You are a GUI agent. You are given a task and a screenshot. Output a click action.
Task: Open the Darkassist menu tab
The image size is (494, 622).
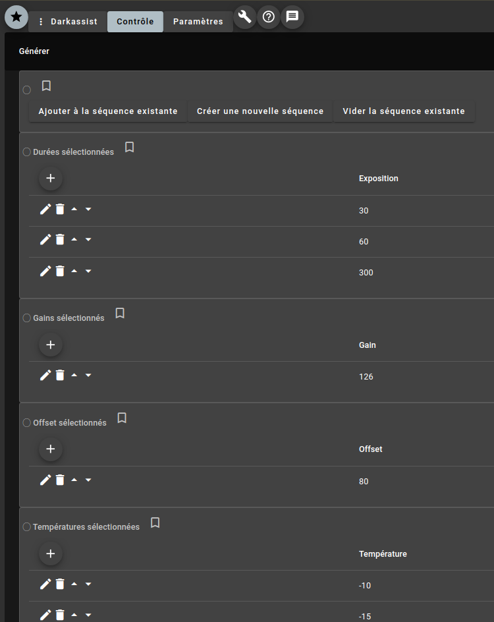[68, 22]
